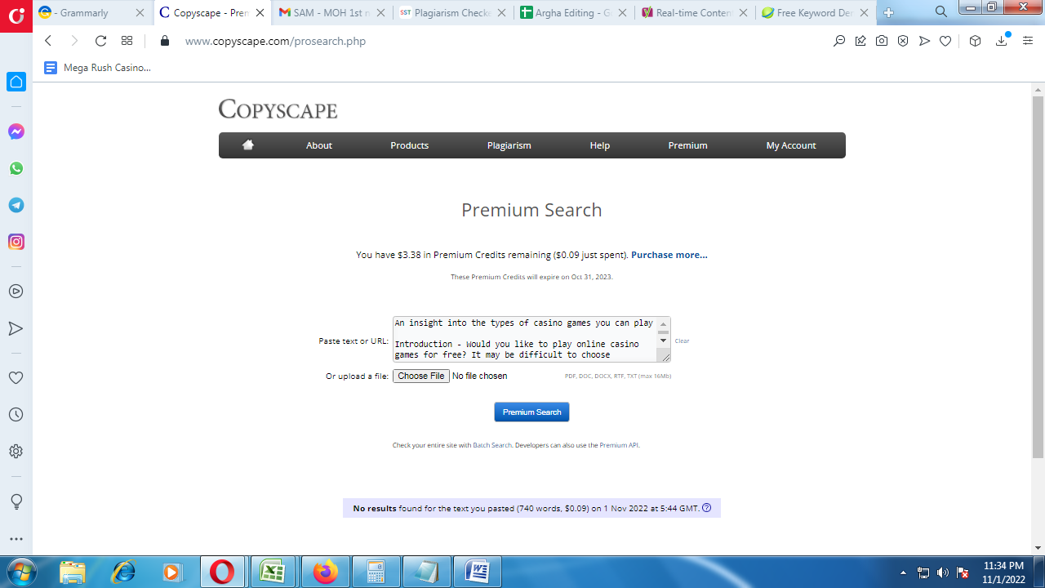Click textarea scroll down arrow
The width and height of the screenshot is (1045, 588).
[663, 341]
